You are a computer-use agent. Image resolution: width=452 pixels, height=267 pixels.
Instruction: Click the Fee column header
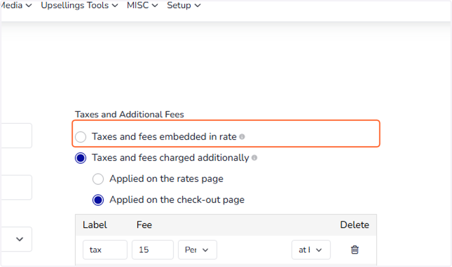(x=144, y=225)
